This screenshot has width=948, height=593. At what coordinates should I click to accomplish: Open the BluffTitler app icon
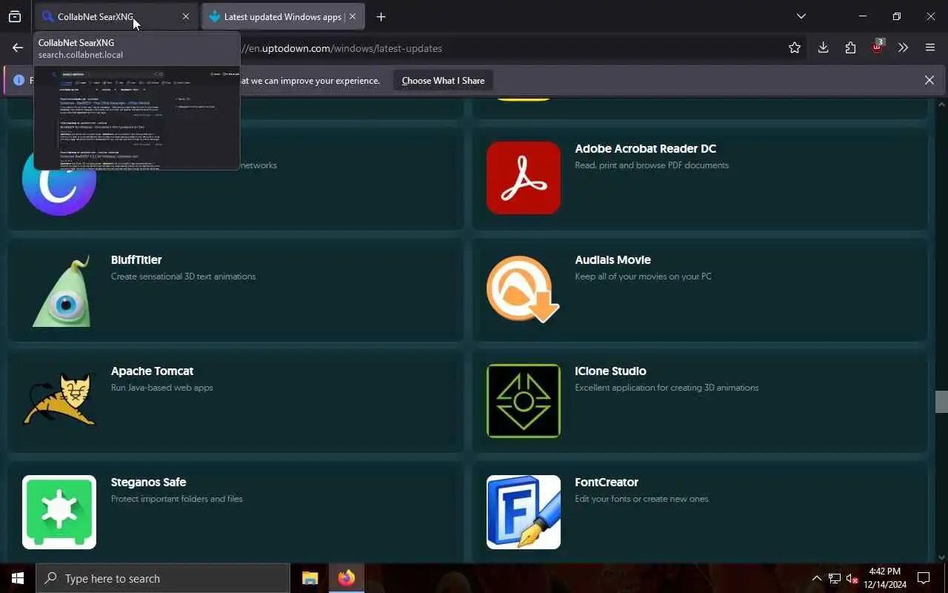[x=61, y=290]
